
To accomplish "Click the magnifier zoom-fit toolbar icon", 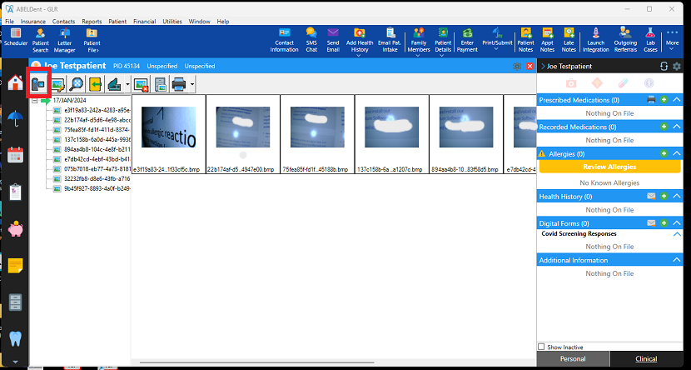I will tap(77, 84).
